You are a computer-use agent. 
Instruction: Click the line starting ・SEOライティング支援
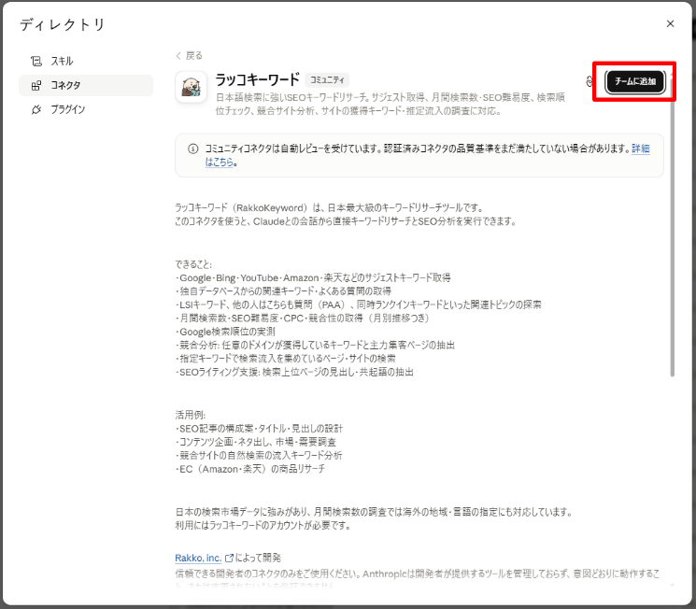coord(294,372)
